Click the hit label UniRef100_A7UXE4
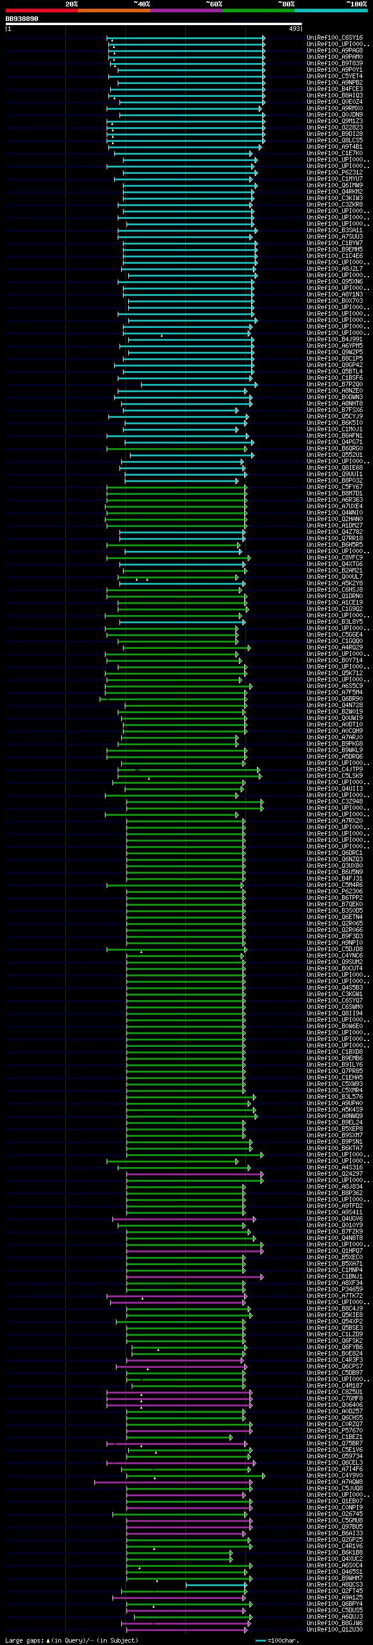373x1645 pixels. click(x=335, y=507)
